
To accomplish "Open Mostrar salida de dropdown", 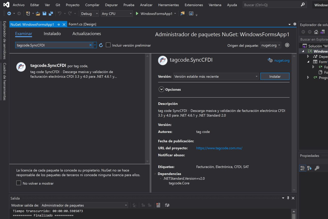I will pos(84,205).
